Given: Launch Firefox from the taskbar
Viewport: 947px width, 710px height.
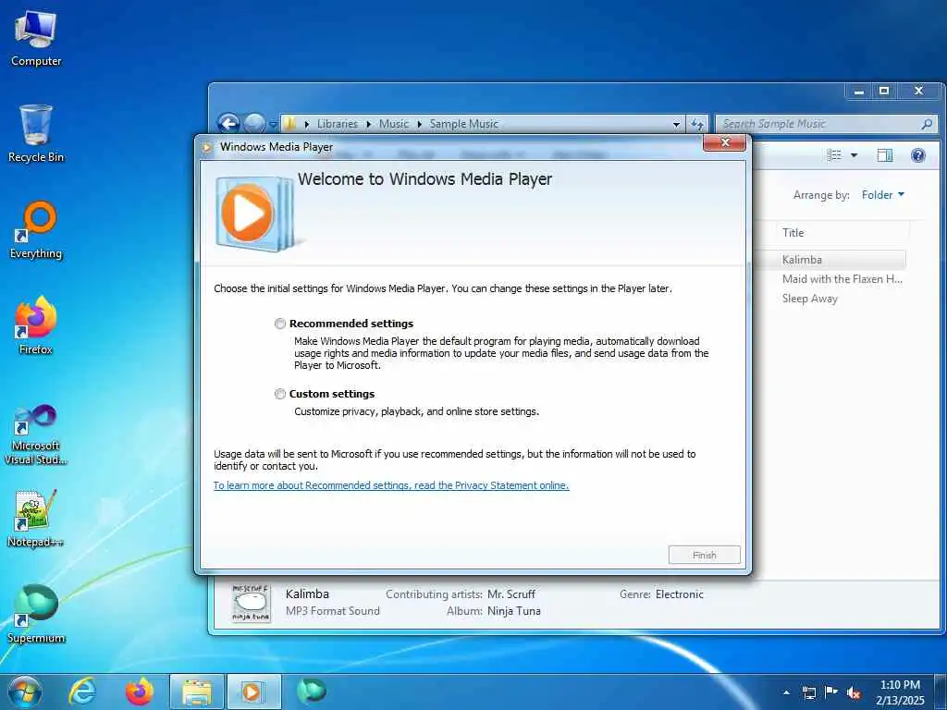Looking at the screenshot, I should [140, 692].
